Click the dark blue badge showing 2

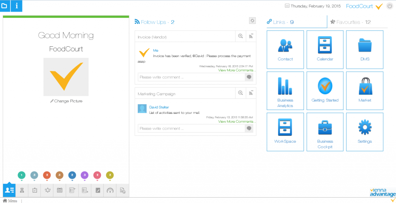coord(72,175)
